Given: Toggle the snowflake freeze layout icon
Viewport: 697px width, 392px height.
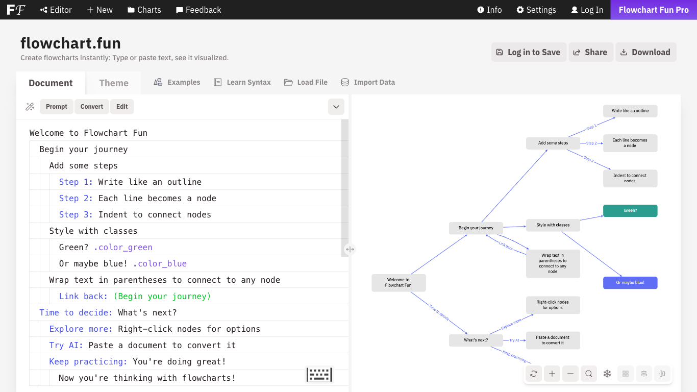Looking at the screenshot, I should tap(607, 374).
